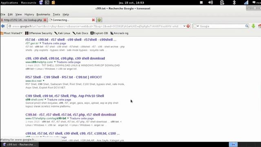The image size is (261, 147).
Task: Open the 'R57 Shell - C99 Shell - R57.txt' result
Action: 64,77
